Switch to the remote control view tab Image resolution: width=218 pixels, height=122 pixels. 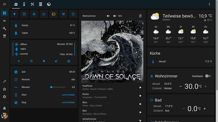pyautogui.click(x=24, y=4)
